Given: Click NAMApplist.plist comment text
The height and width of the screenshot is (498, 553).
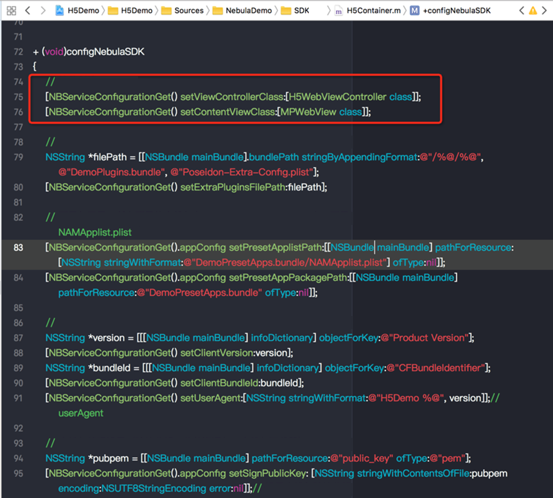Looking at the screenshot, I should coord(95,232).
